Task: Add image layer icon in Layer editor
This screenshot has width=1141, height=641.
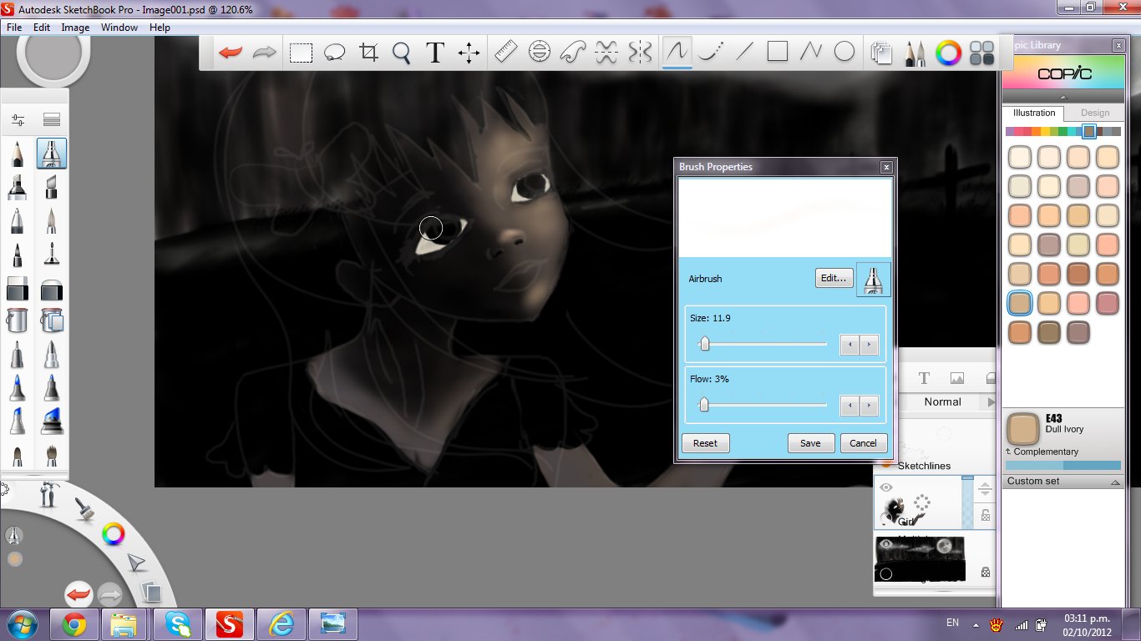Action: 957,378
